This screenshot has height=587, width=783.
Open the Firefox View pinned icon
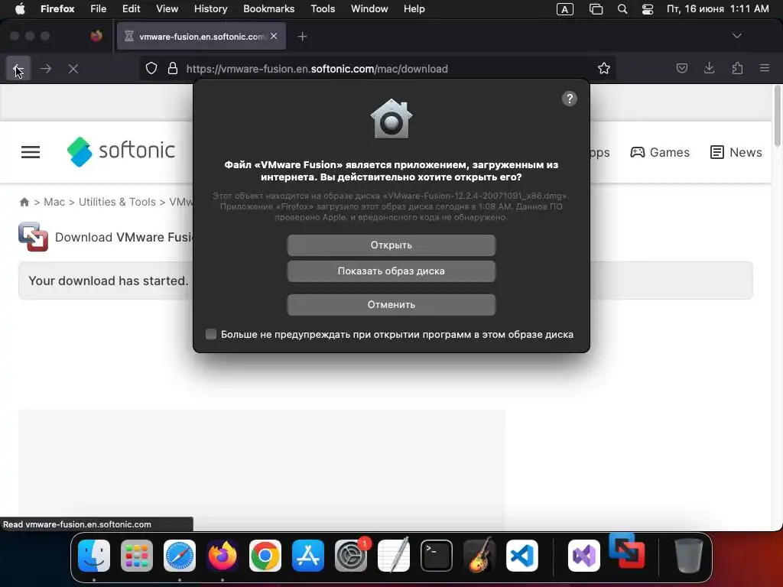[96, 36]
